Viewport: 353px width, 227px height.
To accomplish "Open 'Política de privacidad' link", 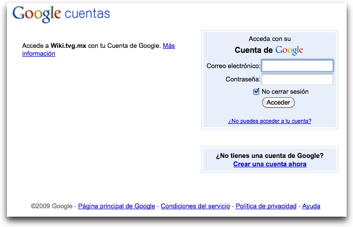I will click(x=266, y=206).
